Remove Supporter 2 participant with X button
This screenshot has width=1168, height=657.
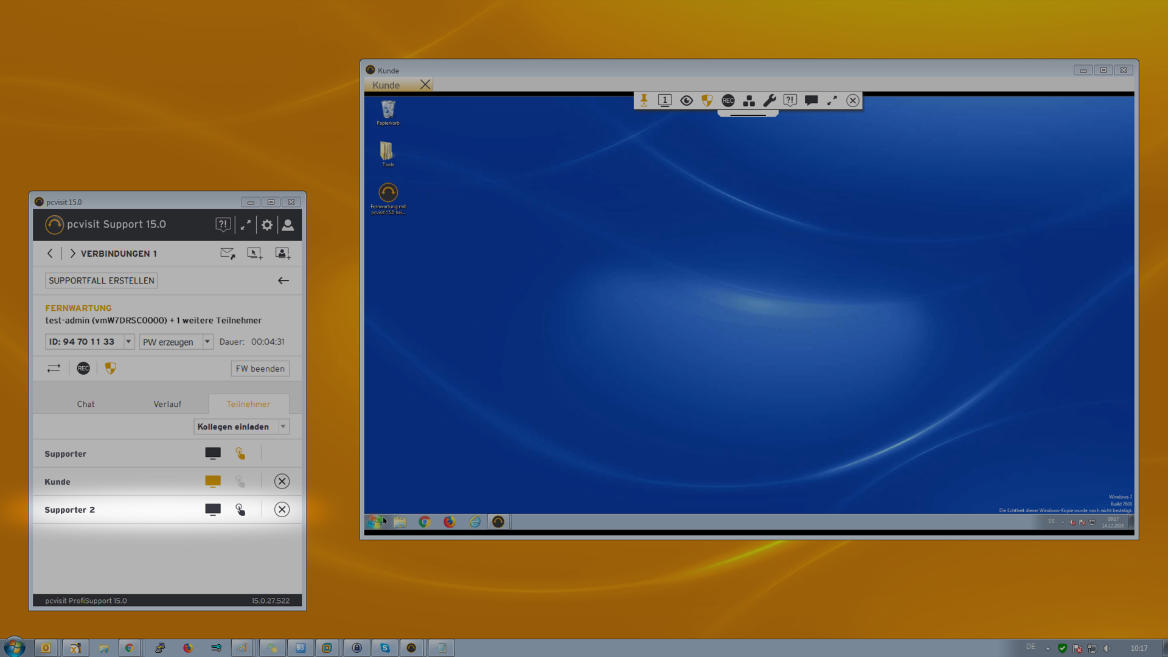282,509
